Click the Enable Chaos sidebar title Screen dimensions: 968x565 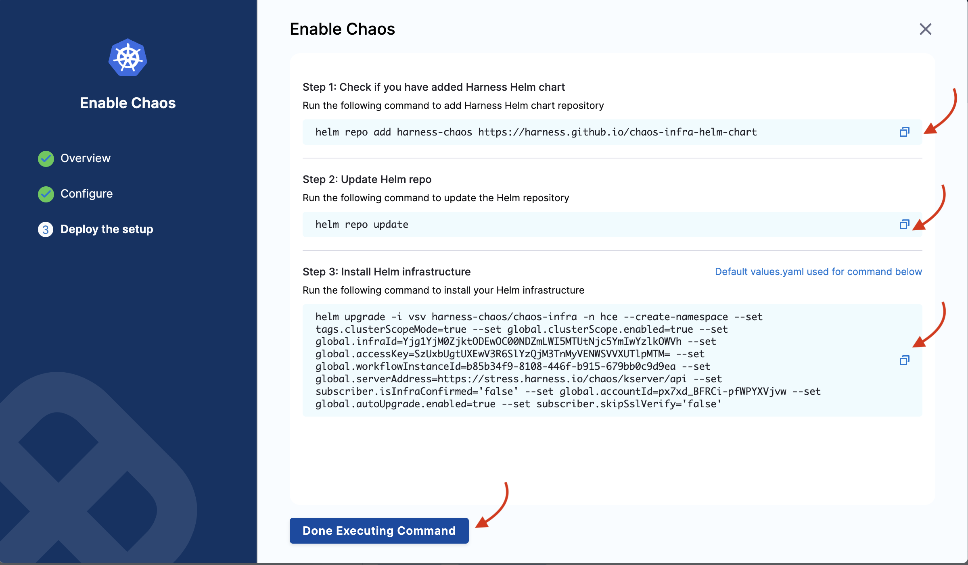128,103
